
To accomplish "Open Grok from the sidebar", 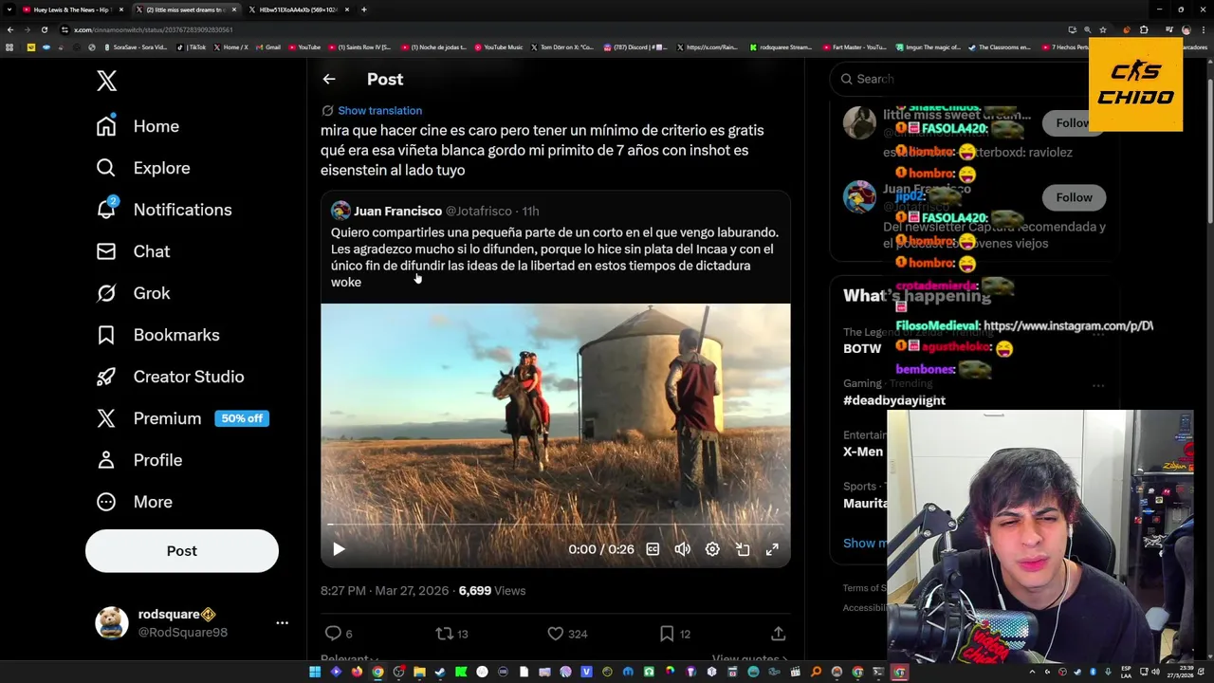I will pos(133,293).
